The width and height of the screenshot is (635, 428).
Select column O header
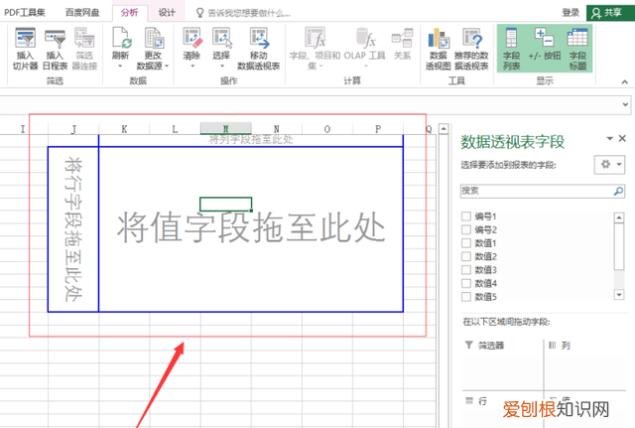coord(327,129)
